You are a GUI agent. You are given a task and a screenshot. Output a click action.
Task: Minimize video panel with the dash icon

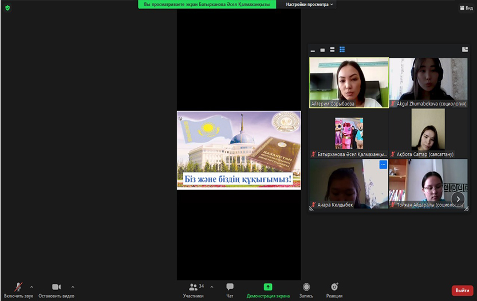[313, 50]
